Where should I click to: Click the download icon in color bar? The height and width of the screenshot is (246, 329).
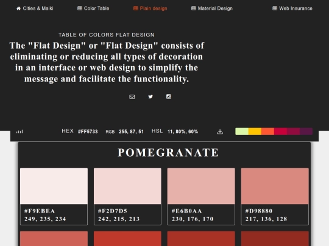(x=220, y=132)
